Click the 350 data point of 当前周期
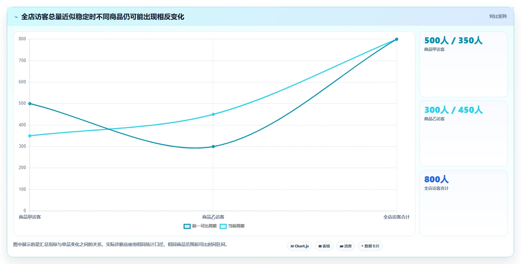This screenshot has width=521, height=264. (x=30, y=136)
